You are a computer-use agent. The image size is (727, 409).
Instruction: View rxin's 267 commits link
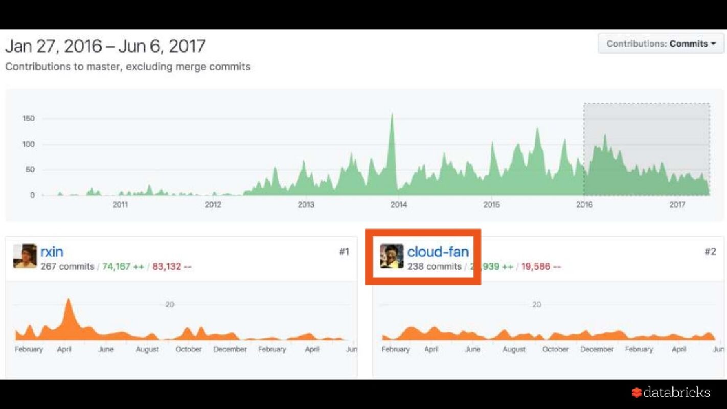point(67,266)
